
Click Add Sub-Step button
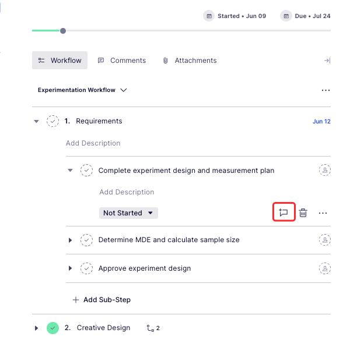[x=101, y=300]
